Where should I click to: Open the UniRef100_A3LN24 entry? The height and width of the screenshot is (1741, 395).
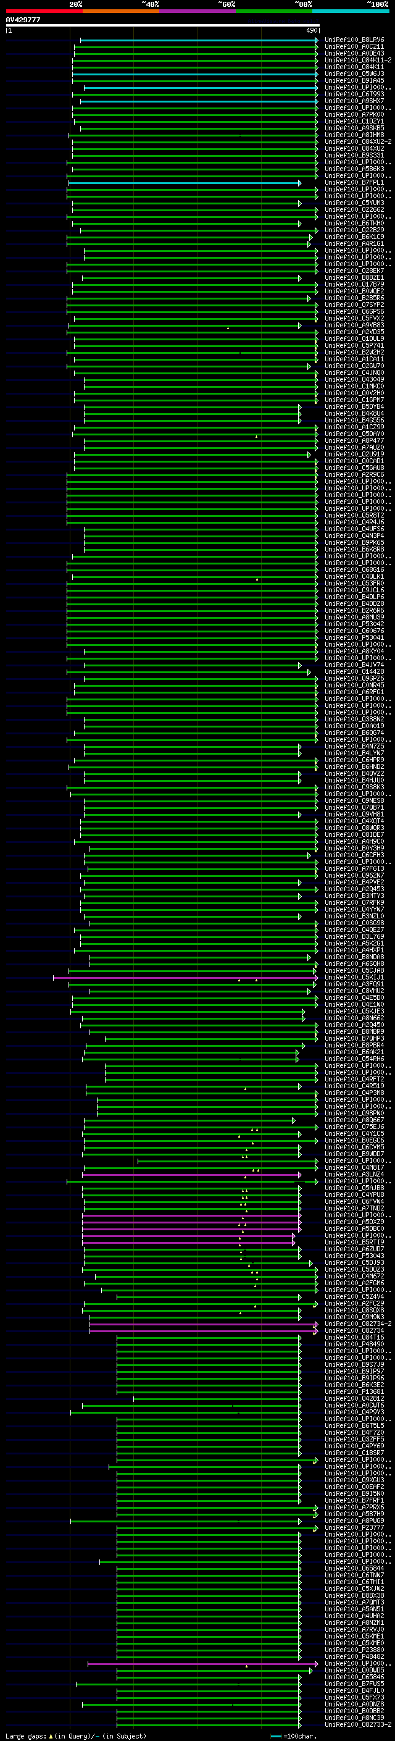click(x=354, y=1175)
